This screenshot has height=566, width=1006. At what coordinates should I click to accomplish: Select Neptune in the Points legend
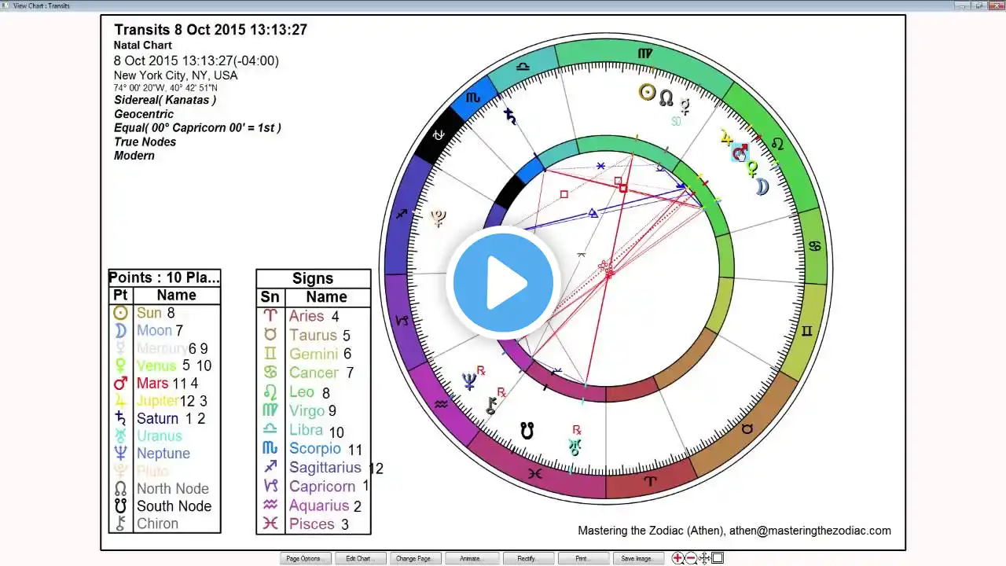(x=165, y=454)
